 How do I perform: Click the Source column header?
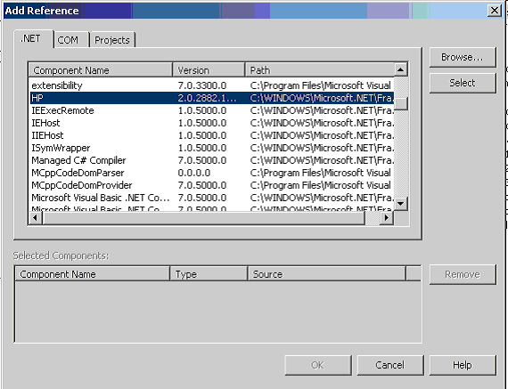(326, 274)
